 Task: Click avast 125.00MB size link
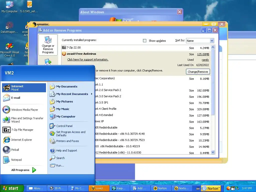point(203,54)
